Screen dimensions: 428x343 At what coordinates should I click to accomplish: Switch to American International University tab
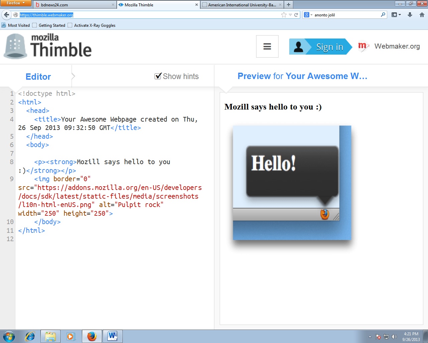[x=242, y=5]
